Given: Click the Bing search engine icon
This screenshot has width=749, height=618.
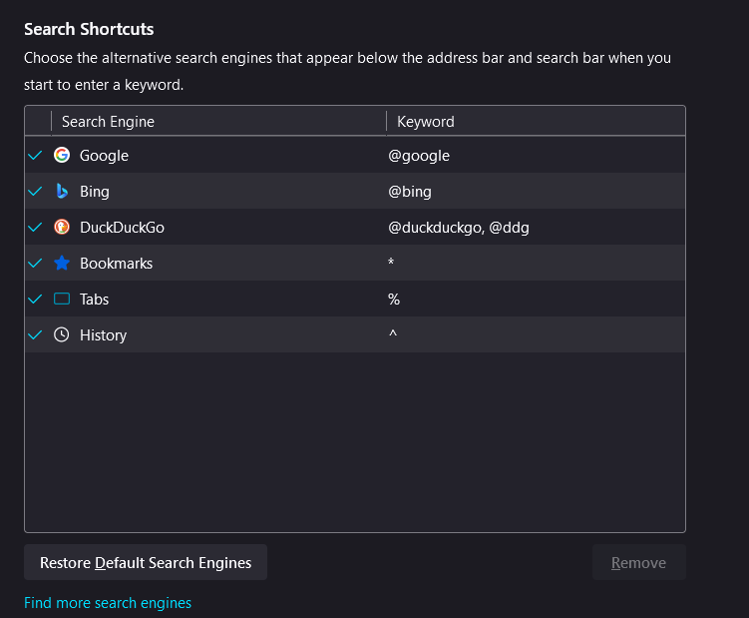Looking at the screenshot, I should [62, 192].
